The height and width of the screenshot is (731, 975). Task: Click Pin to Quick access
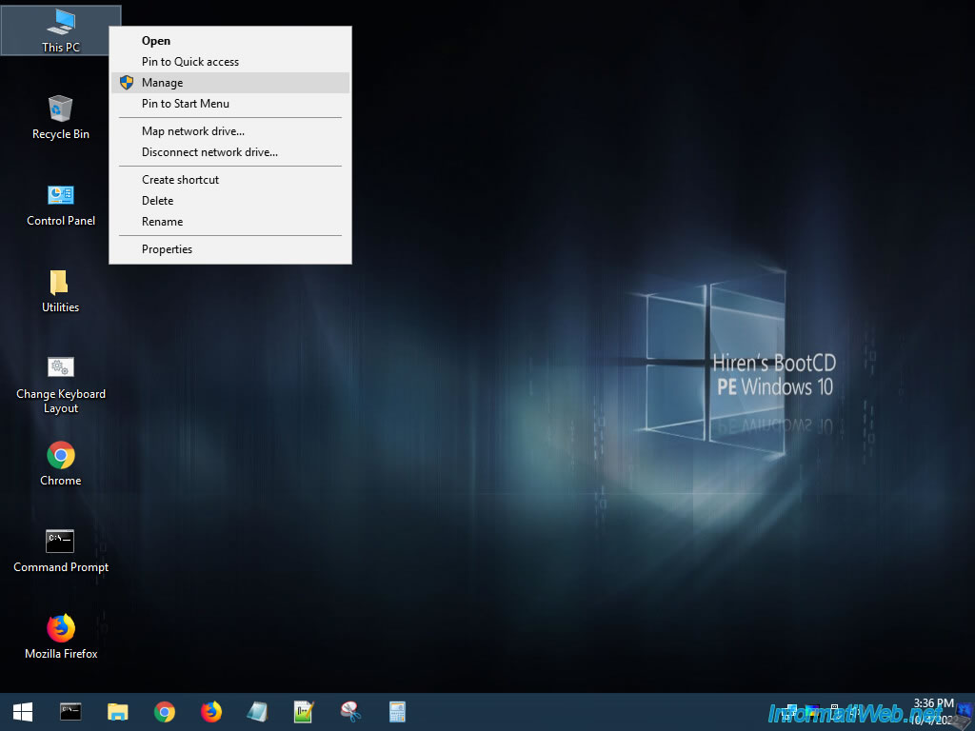[230, 62]
